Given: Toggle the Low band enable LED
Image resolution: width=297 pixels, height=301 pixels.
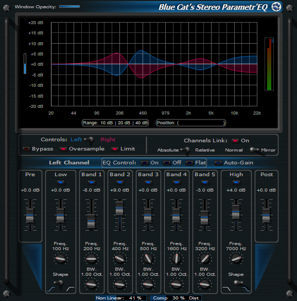Looking at the screenshot, I should [61, 182].
